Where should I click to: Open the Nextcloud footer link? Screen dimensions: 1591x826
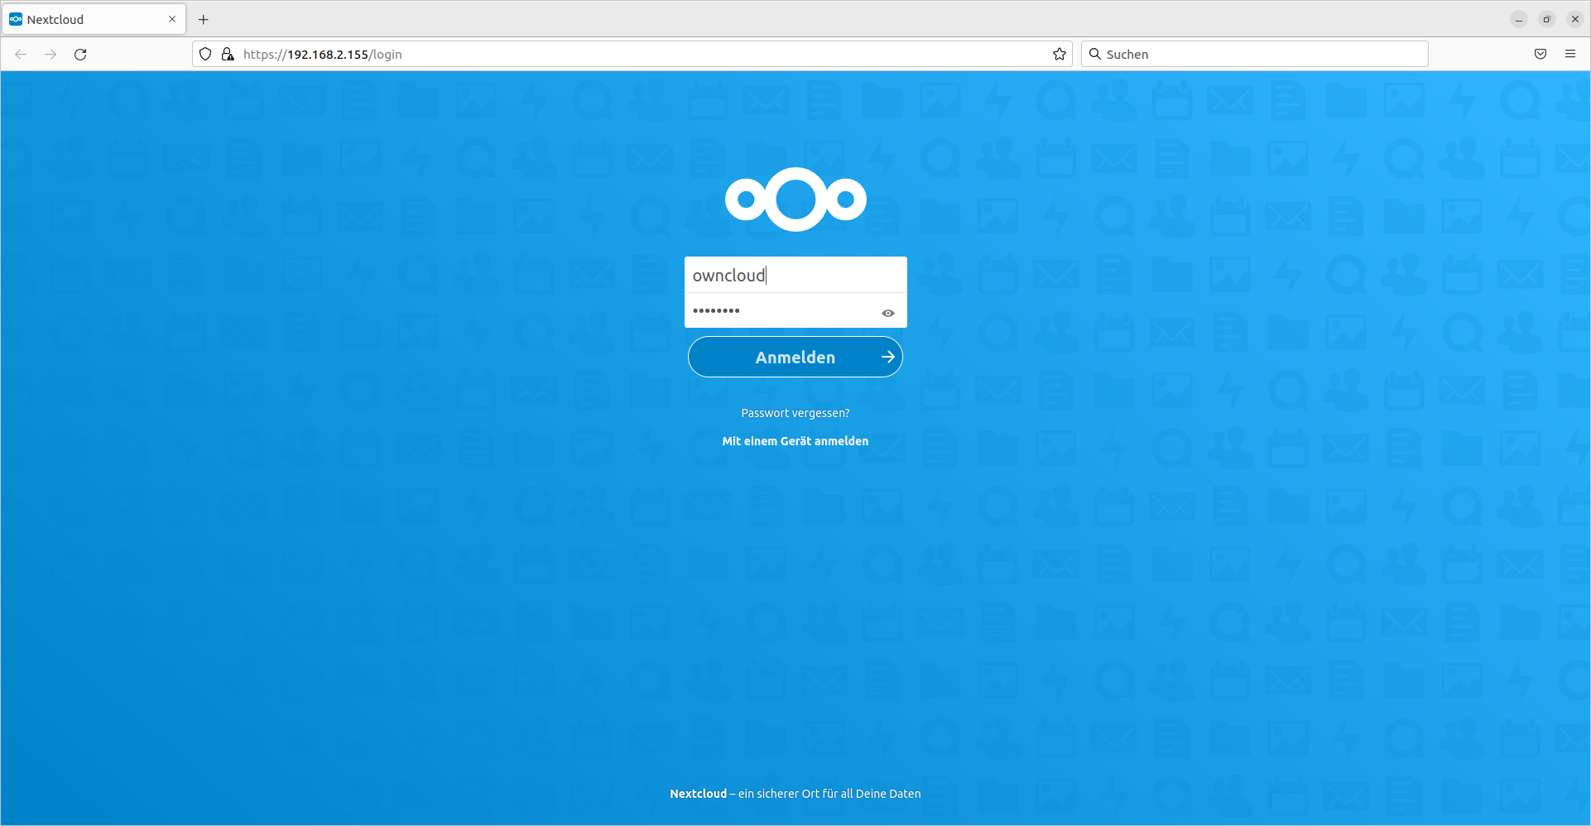(698, 794)
